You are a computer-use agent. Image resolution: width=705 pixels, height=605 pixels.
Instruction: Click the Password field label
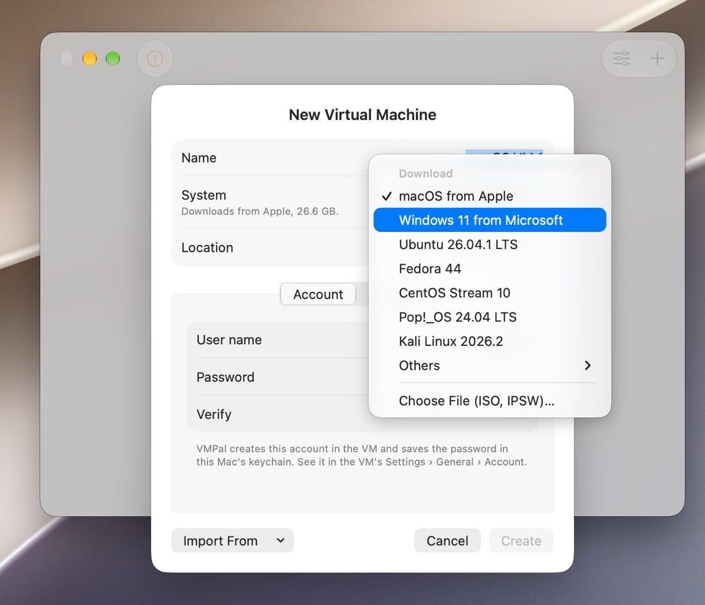225,377
